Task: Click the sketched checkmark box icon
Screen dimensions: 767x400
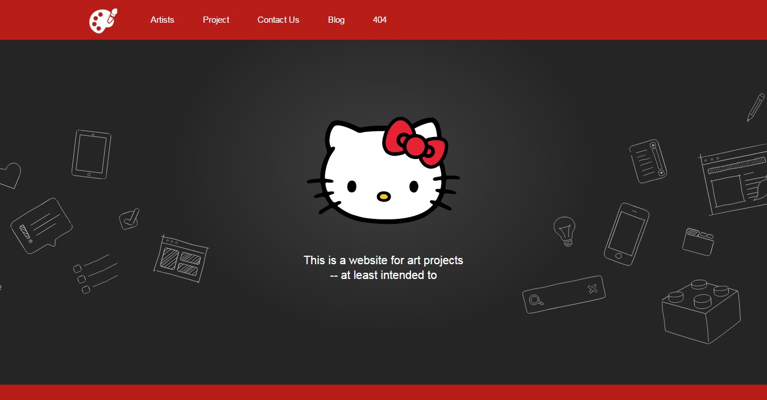Action: (x=129, y=219)
